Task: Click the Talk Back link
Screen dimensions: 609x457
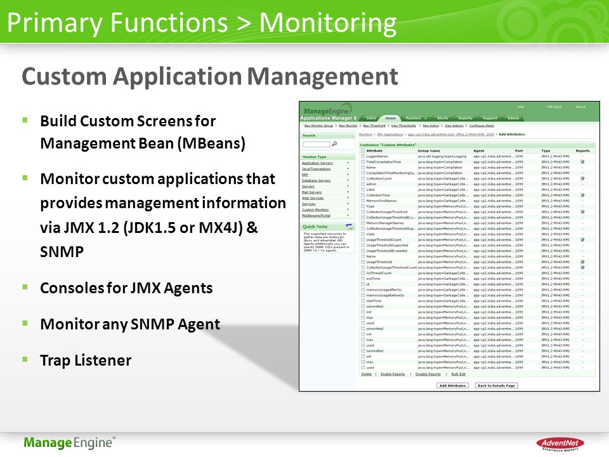Action: click(x=554, y=107)
